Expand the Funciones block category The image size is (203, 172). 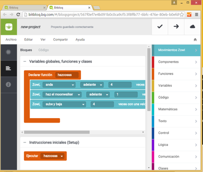[176, 74]
